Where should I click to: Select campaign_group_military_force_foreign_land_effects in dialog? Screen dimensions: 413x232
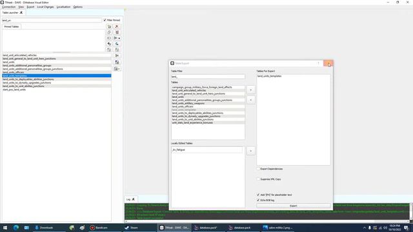point(208,87)
